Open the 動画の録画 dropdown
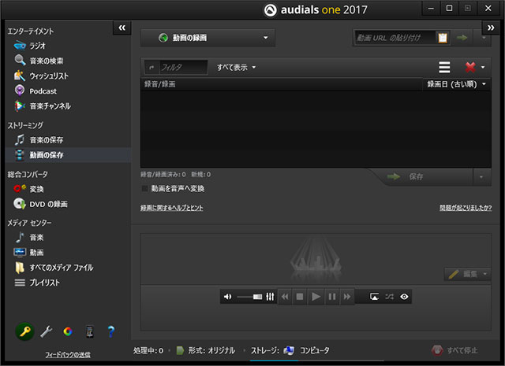The image size is (505, 366). [208, 38]
